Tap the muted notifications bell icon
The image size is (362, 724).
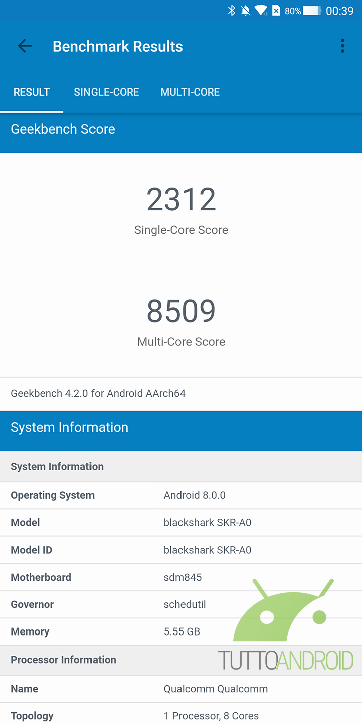pyautogui.click(x=246, y=11)
